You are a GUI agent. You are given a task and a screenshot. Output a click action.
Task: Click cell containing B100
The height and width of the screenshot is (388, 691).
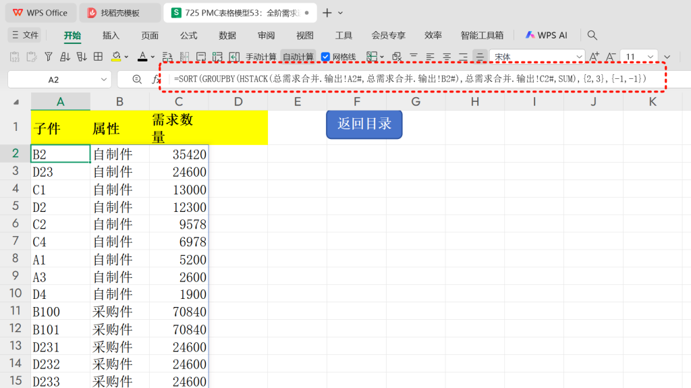tap(60, 312)
